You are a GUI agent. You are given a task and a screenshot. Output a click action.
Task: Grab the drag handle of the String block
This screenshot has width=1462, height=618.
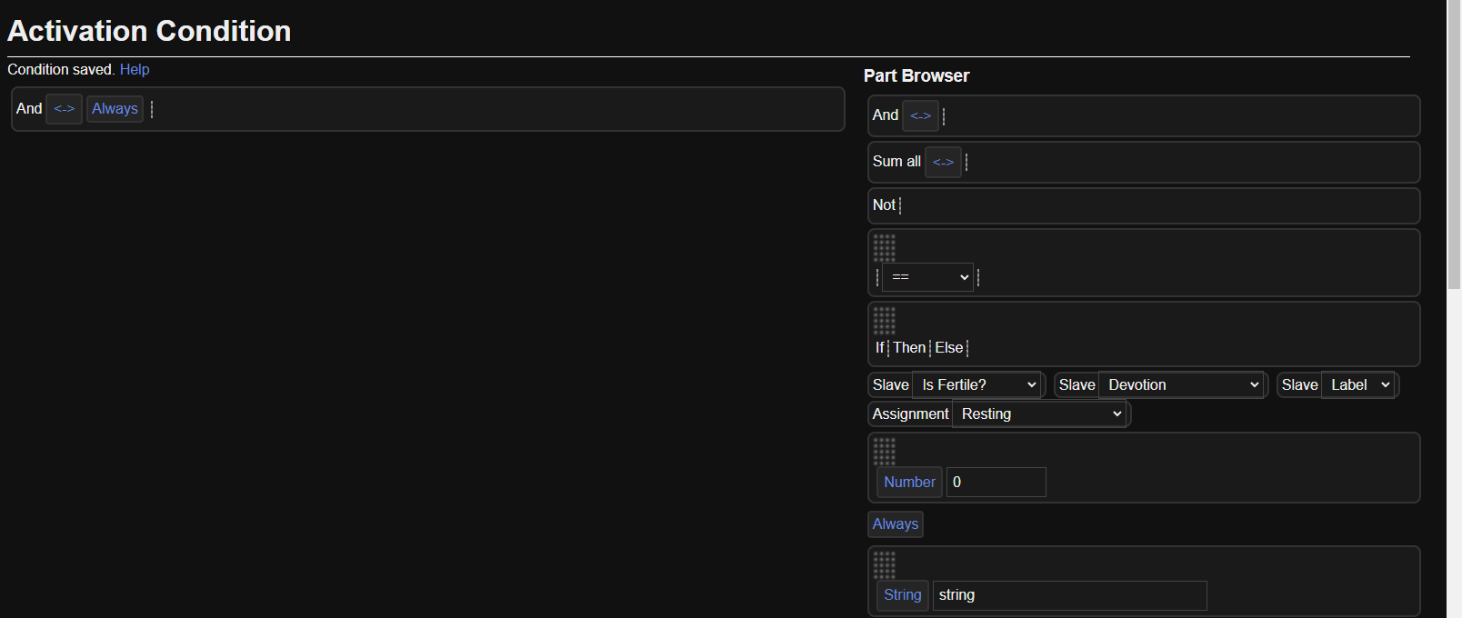point(885,564)
